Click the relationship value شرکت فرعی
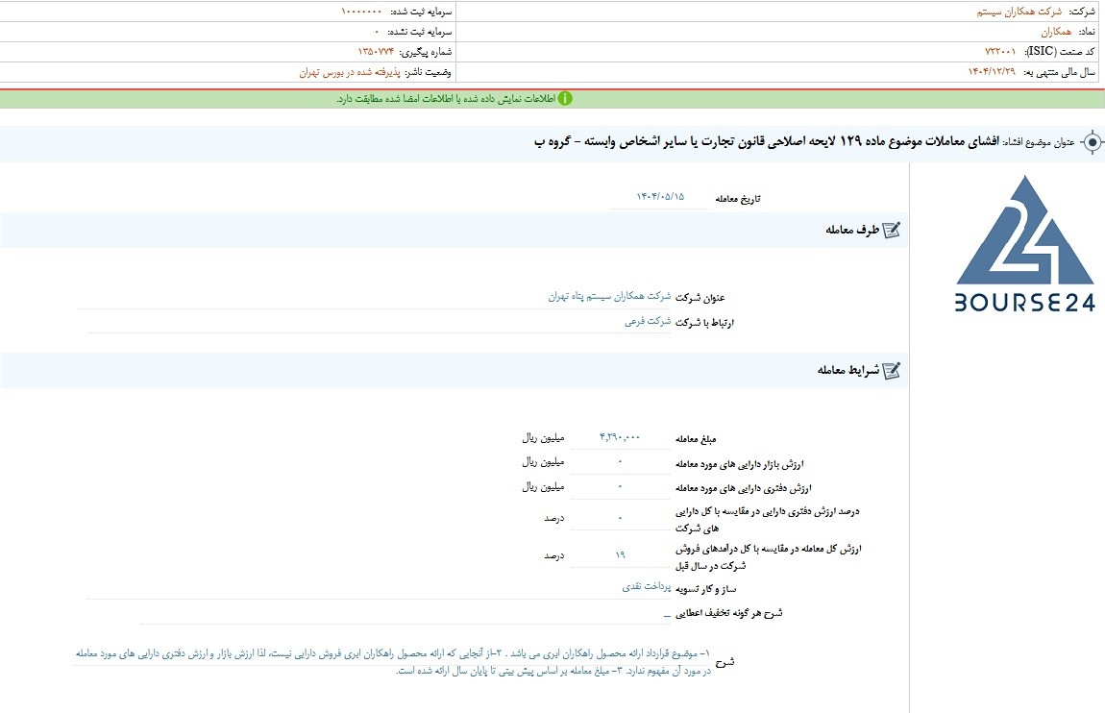This screenshot has height=713, width=1105. [x=648, y=321]
